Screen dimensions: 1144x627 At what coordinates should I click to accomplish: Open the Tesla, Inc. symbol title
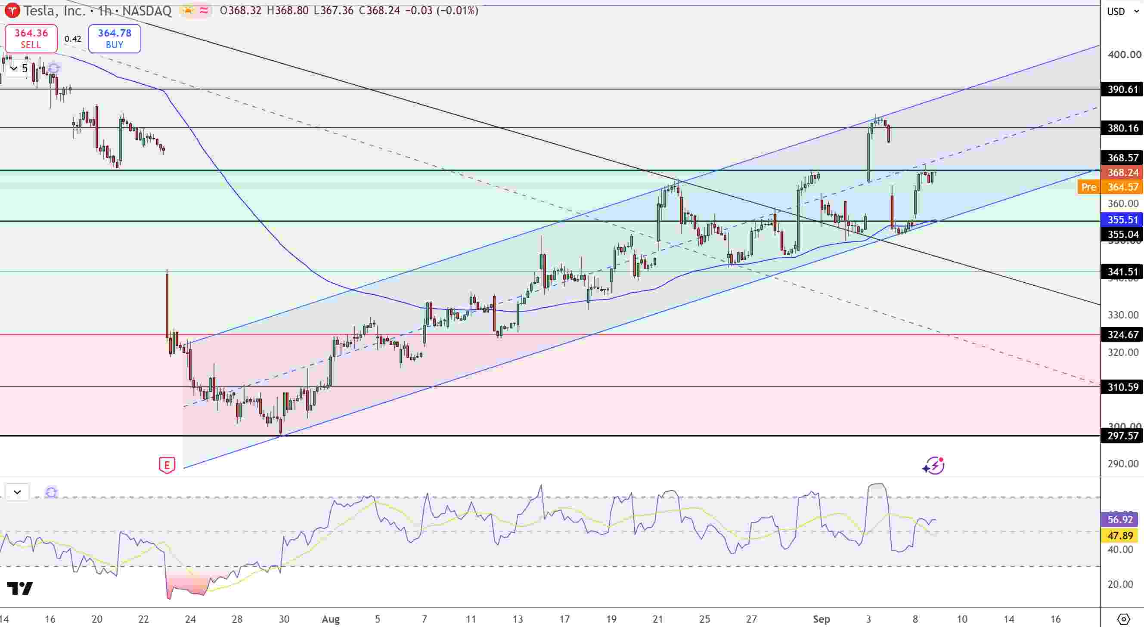tap(54, 11)
